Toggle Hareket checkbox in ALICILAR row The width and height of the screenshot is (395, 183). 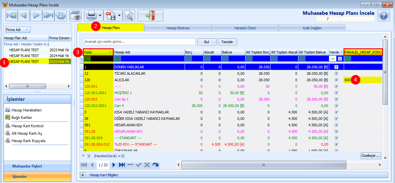[x=336, y=80]
